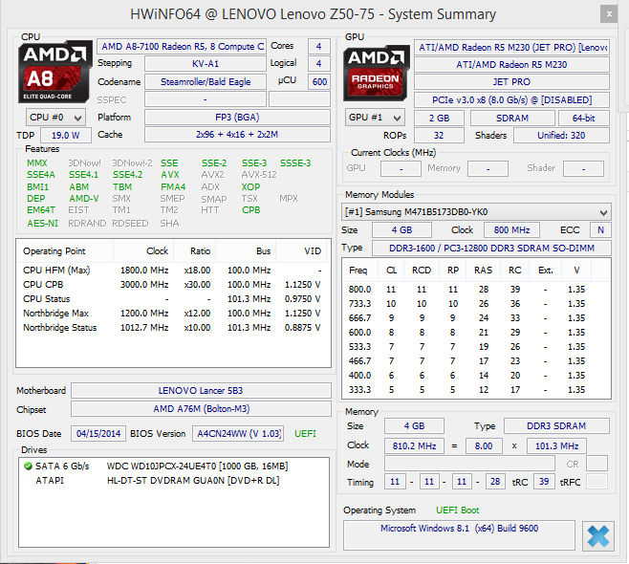629x564 pixels.
Task: Click the Shaders Unified: 320 field
Action: point(561,135)
